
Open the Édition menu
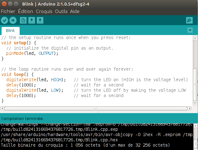point(26,11)
